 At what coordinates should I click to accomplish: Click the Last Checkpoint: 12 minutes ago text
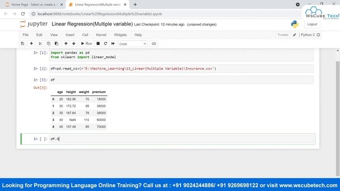(159, 24)
